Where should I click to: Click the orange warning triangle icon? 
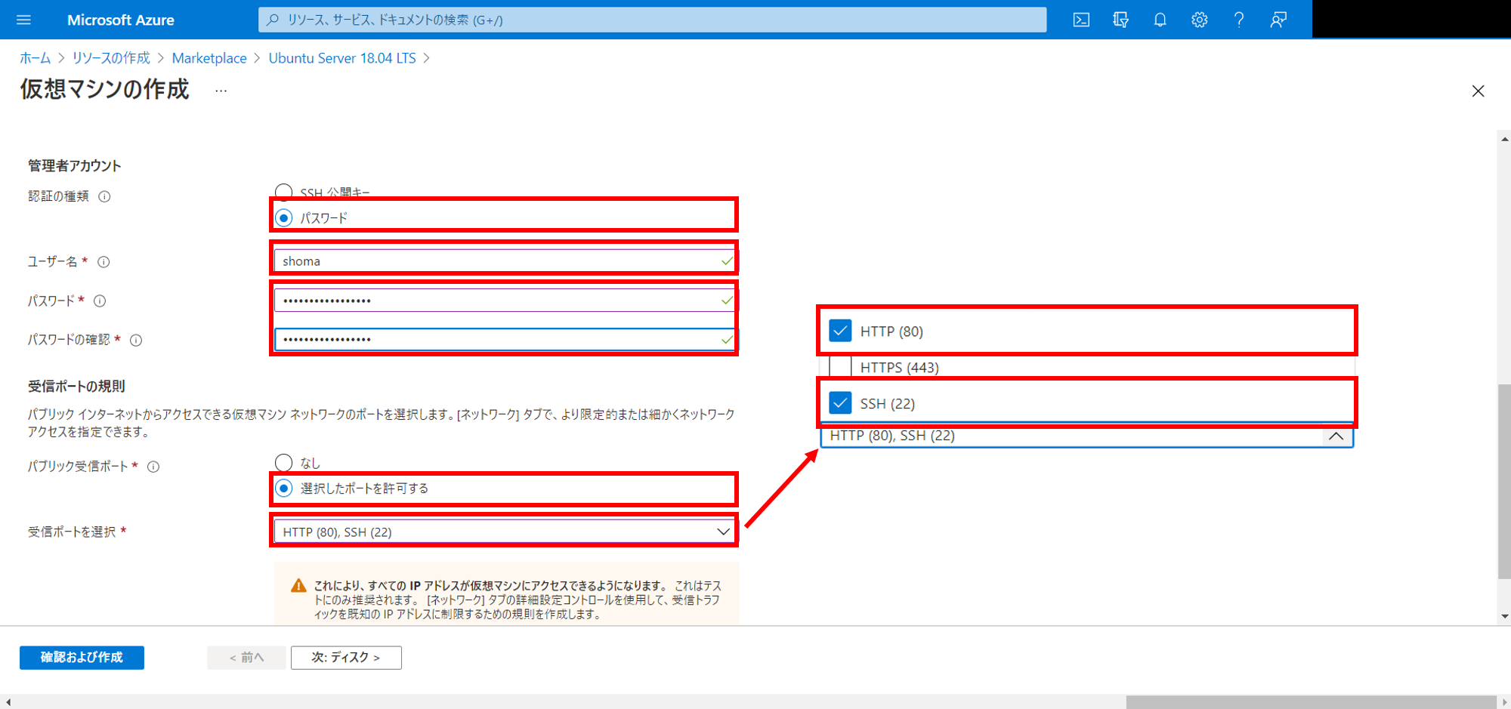[x=298, y=586]
